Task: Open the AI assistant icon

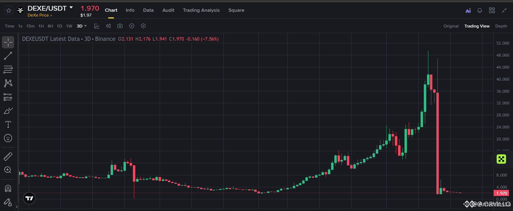Action: 468,11
